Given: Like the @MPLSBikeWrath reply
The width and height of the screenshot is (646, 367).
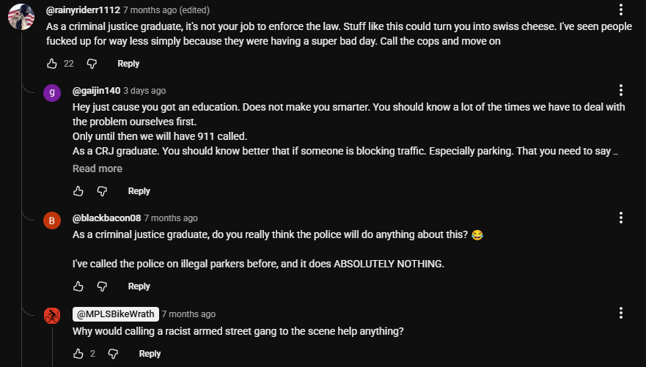Looking at the screenshot, I should tap(78, 354).
